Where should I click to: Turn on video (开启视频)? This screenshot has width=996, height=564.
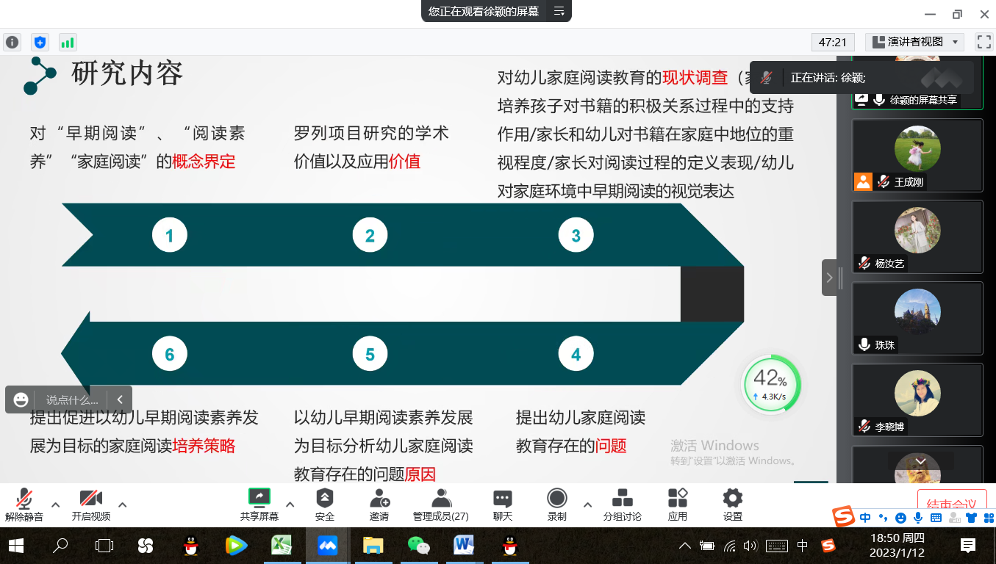pos(90,504)
